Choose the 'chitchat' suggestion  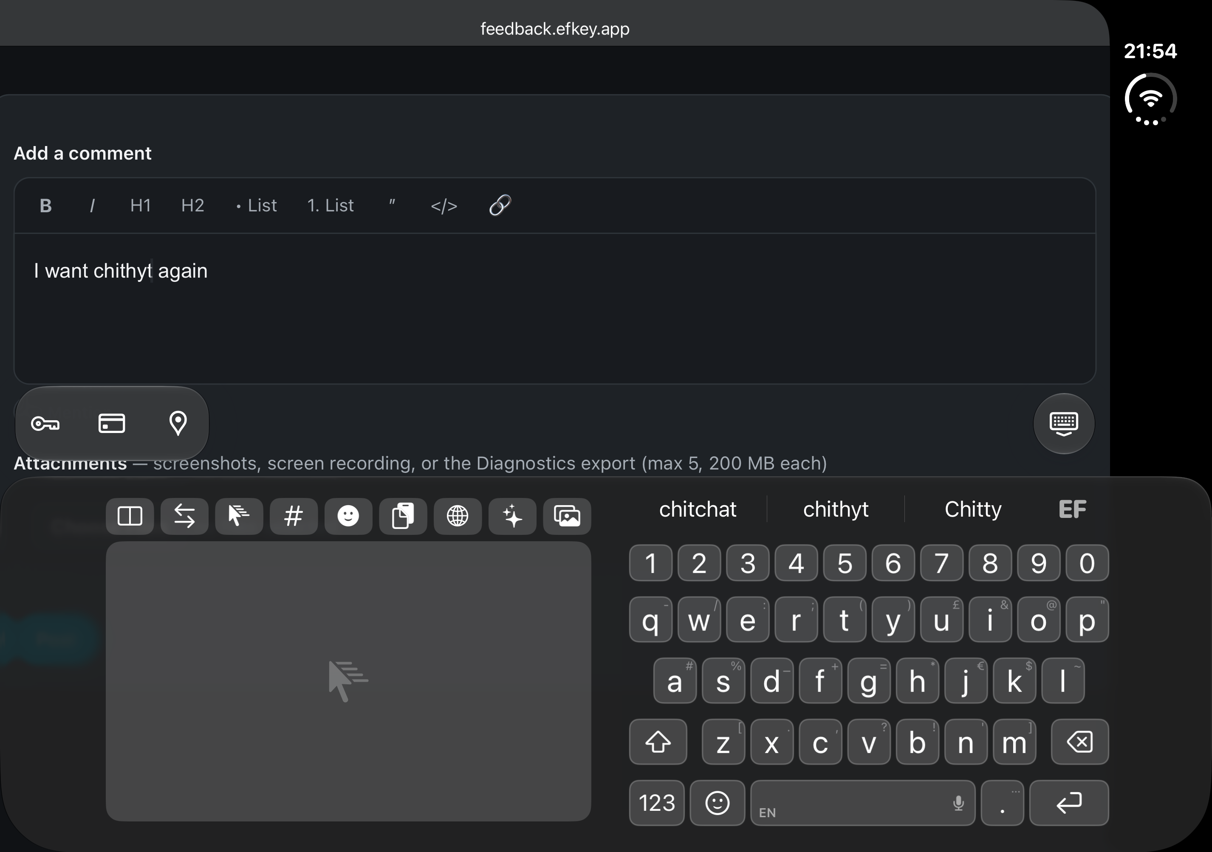tap(697, 509)
